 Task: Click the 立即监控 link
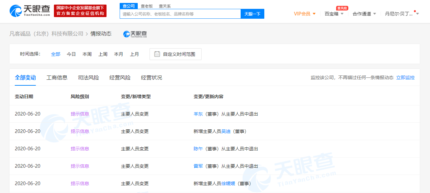click(405, 78)
